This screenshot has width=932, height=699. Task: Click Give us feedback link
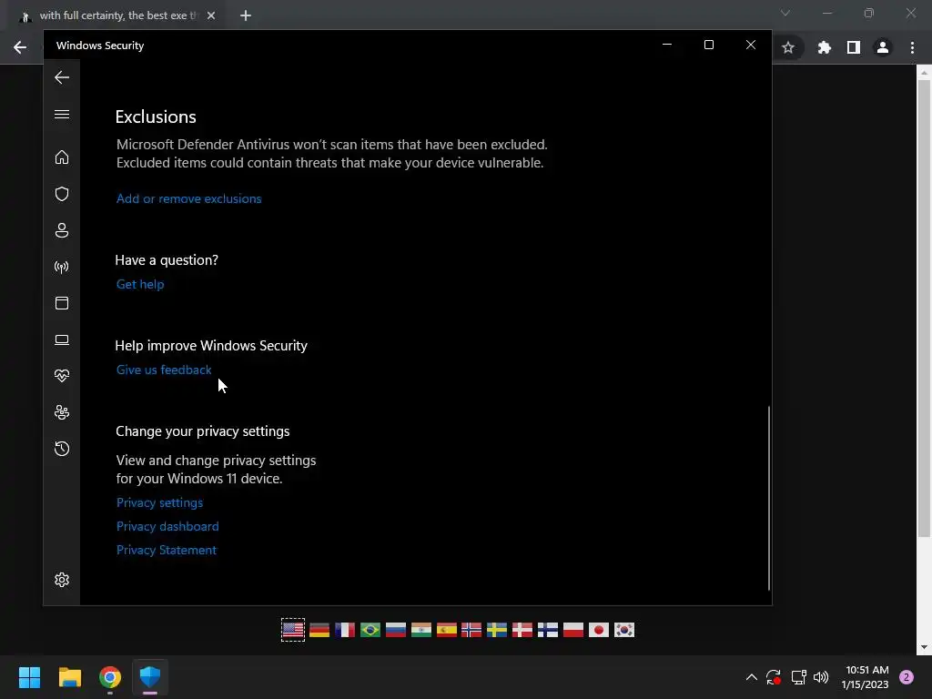[x=164, y=370]
